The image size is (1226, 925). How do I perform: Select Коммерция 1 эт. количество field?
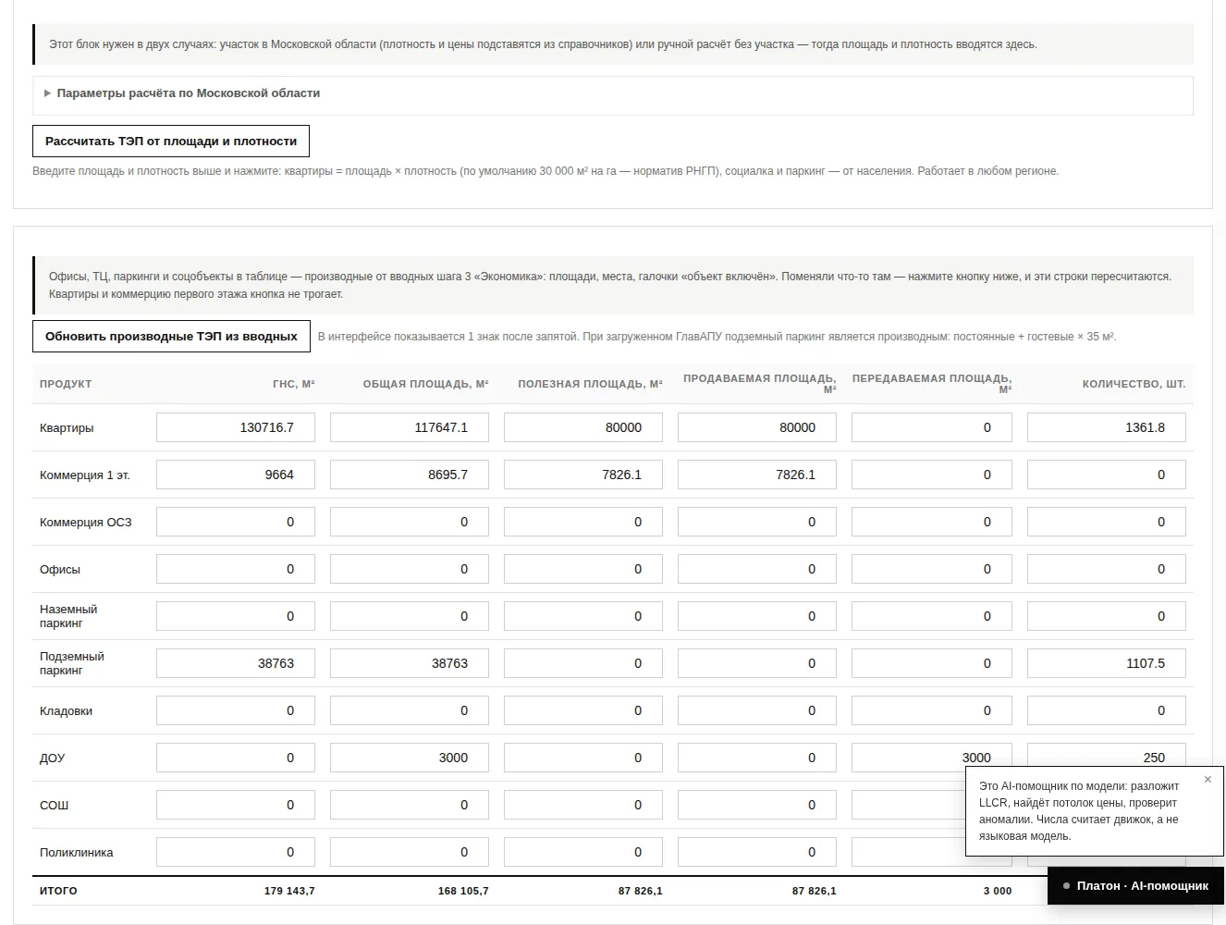coord(1107,475)
